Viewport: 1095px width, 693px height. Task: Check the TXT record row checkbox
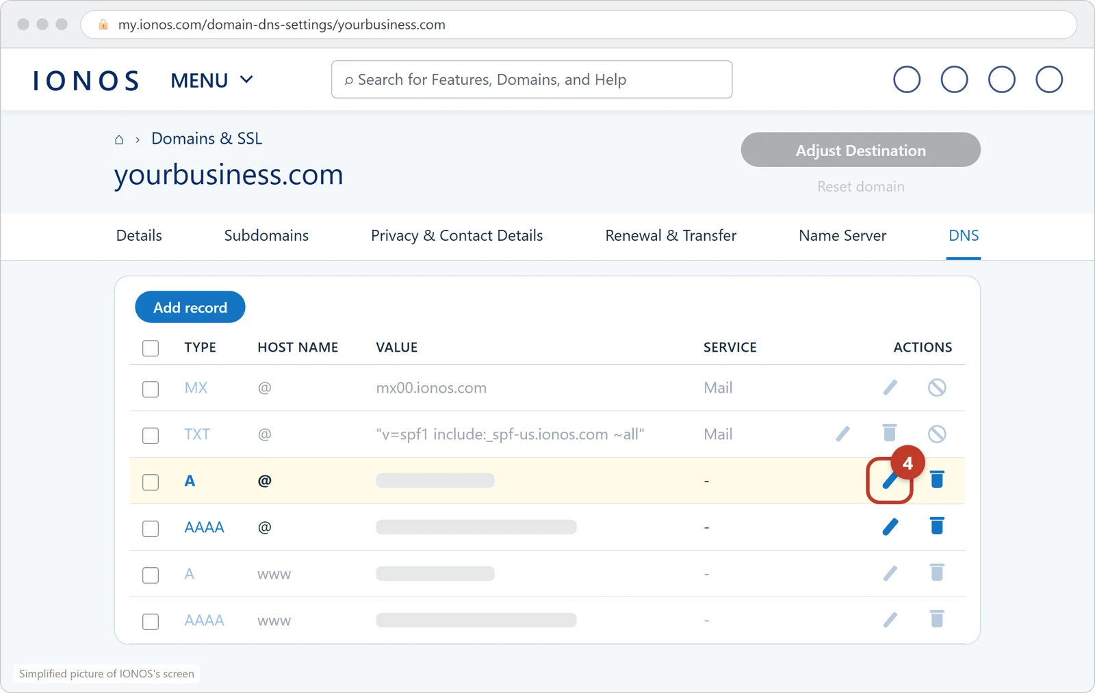151,436
